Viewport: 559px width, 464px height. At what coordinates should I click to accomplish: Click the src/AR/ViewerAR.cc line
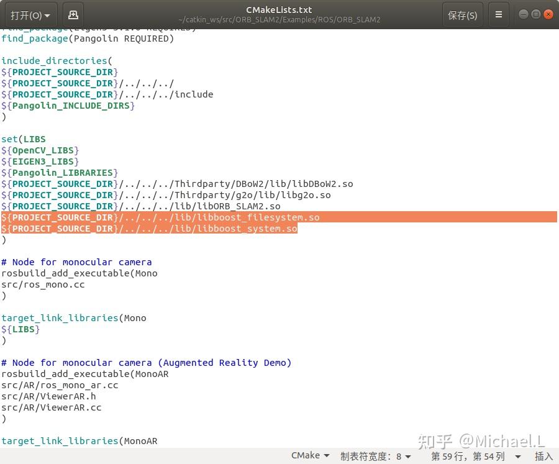click(52, 407)
